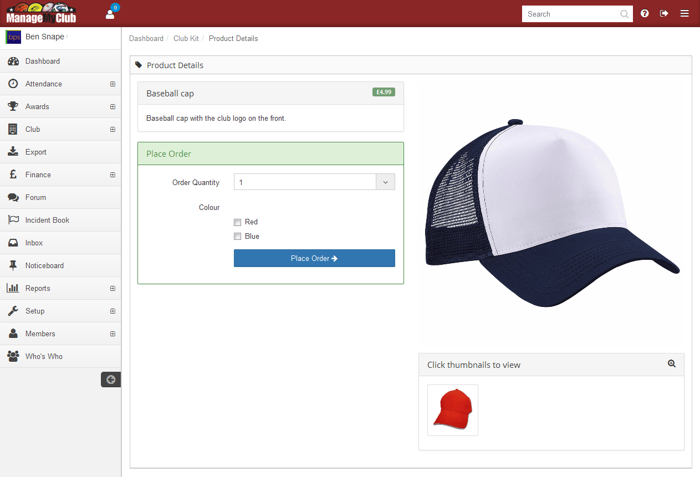Image resolution: width=700 pixels, height=477 pixels.
Task: Click the baseball cap description text
Action: 216,119
